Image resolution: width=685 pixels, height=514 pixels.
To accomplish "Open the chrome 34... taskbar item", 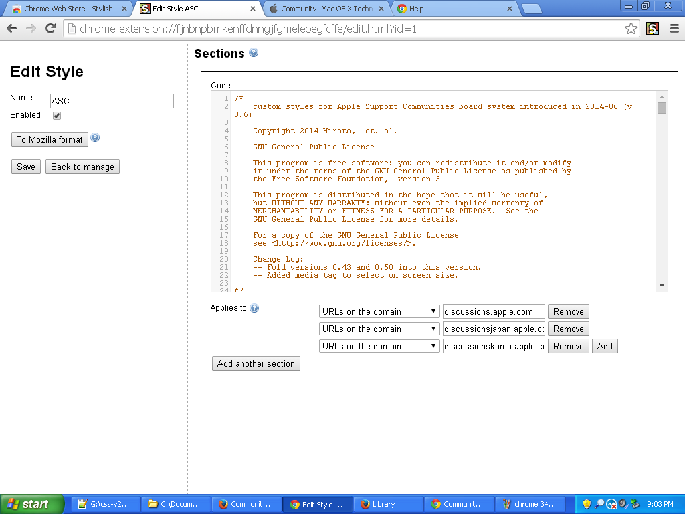I will point(530,504).
